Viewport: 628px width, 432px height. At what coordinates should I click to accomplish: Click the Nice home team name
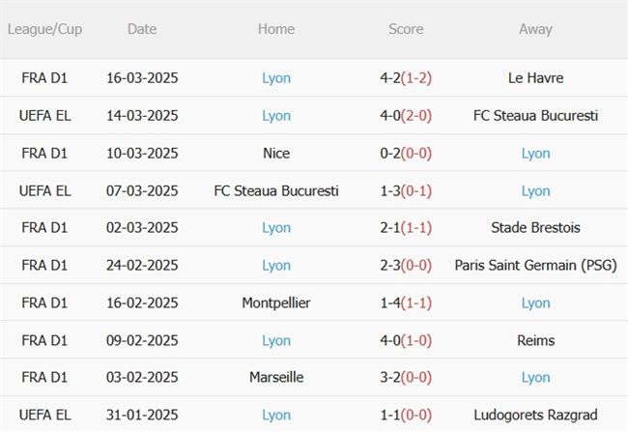tap(276, 153)
